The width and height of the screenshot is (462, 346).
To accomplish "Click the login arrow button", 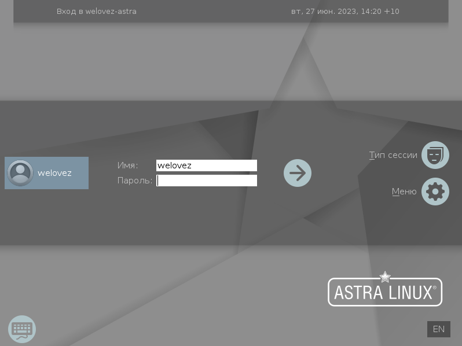I will point(298,173).
